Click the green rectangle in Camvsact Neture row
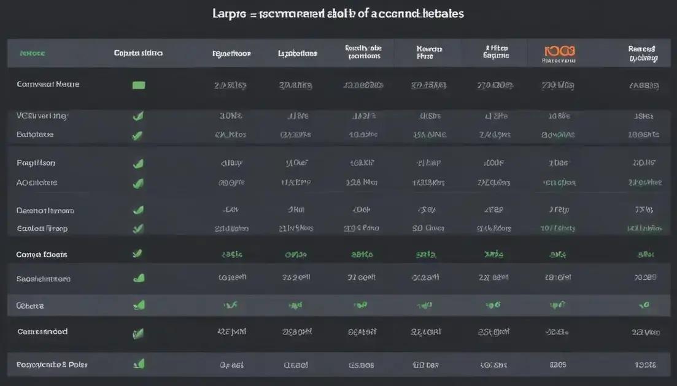 click(139, 85)
